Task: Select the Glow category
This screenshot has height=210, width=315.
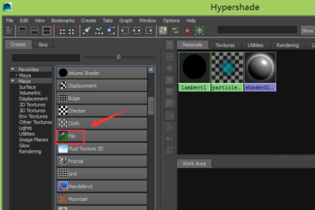Action: 24,145
